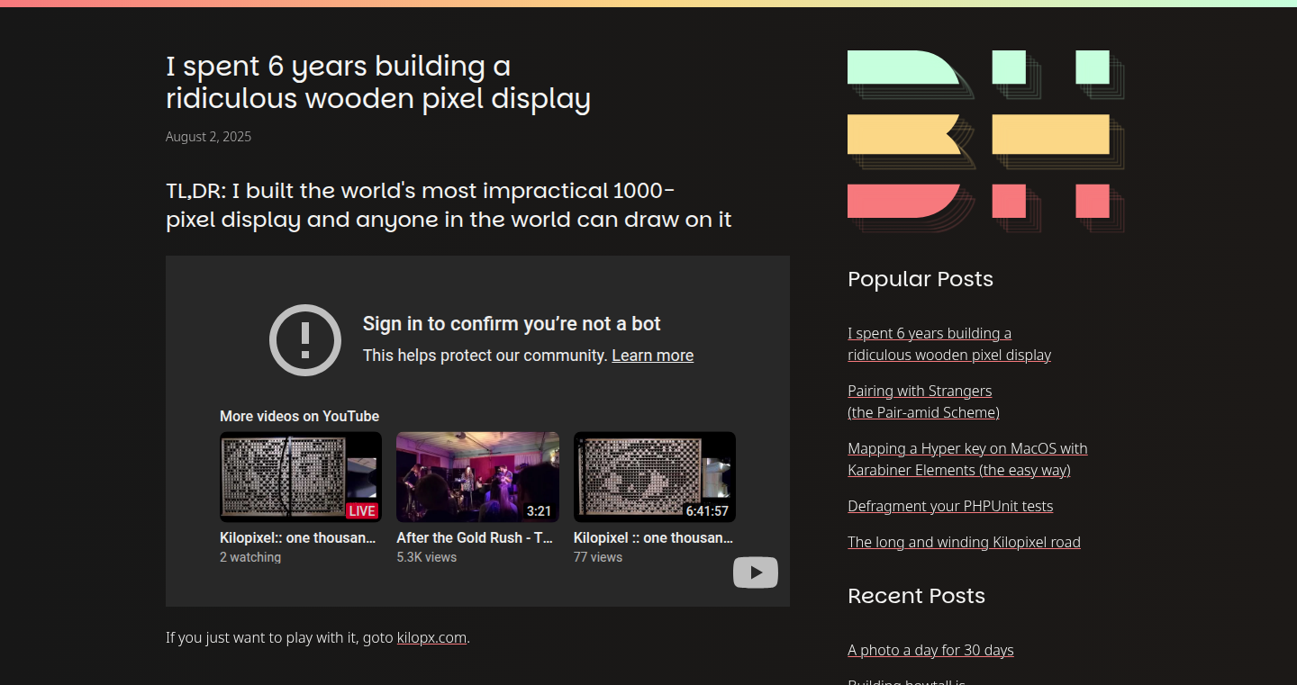Screen dimensions: 1297x685
Task: Click the article title heading
Action: point(378,82)
